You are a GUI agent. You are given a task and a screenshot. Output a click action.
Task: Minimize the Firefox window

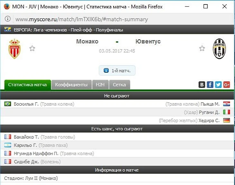click(187, 6)
